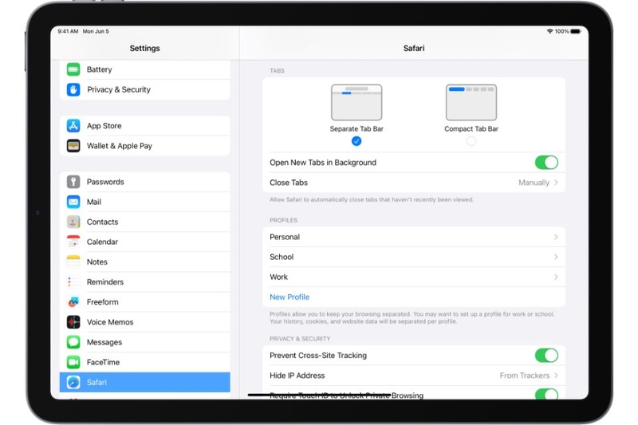The width and height of the screenshot is (638, 425).
Task: Open Reminders settings row
Action: point(145,281)
